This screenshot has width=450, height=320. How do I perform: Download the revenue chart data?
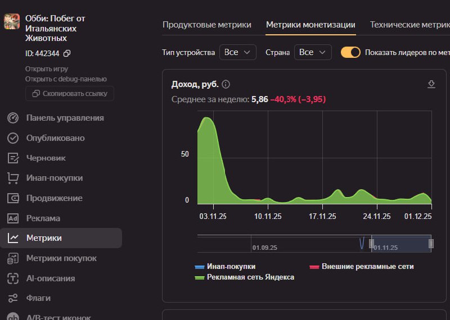point(431,84)
